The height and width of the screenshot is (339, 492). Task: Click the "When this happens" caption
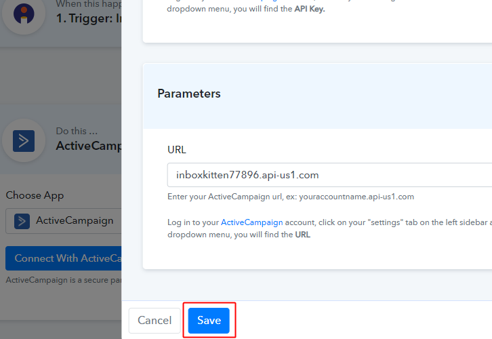pos(88,3)
